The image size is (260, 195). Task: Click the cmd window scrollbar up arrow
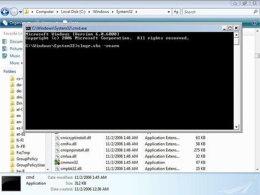[x=236, y=35]
